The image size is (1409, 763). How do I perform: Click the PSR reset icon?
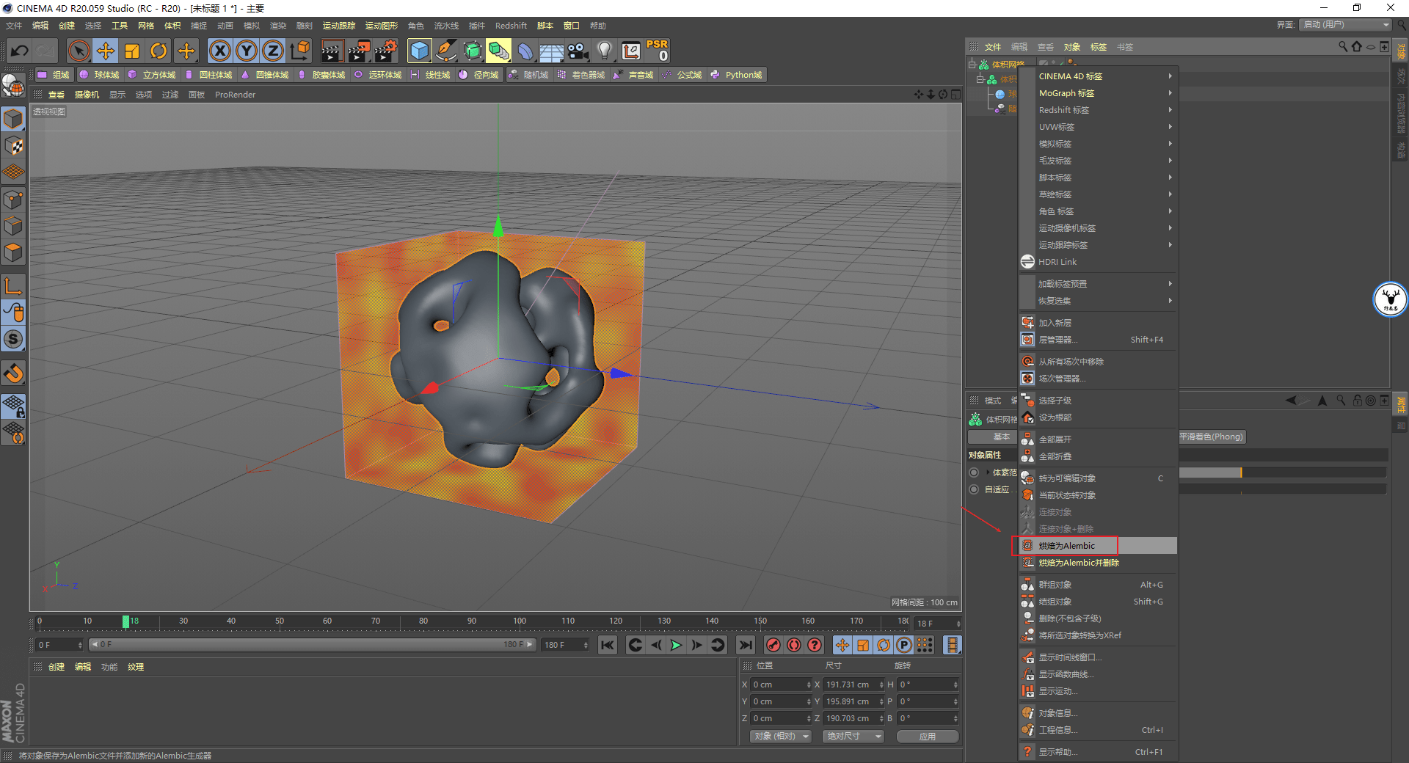[657, 51]
